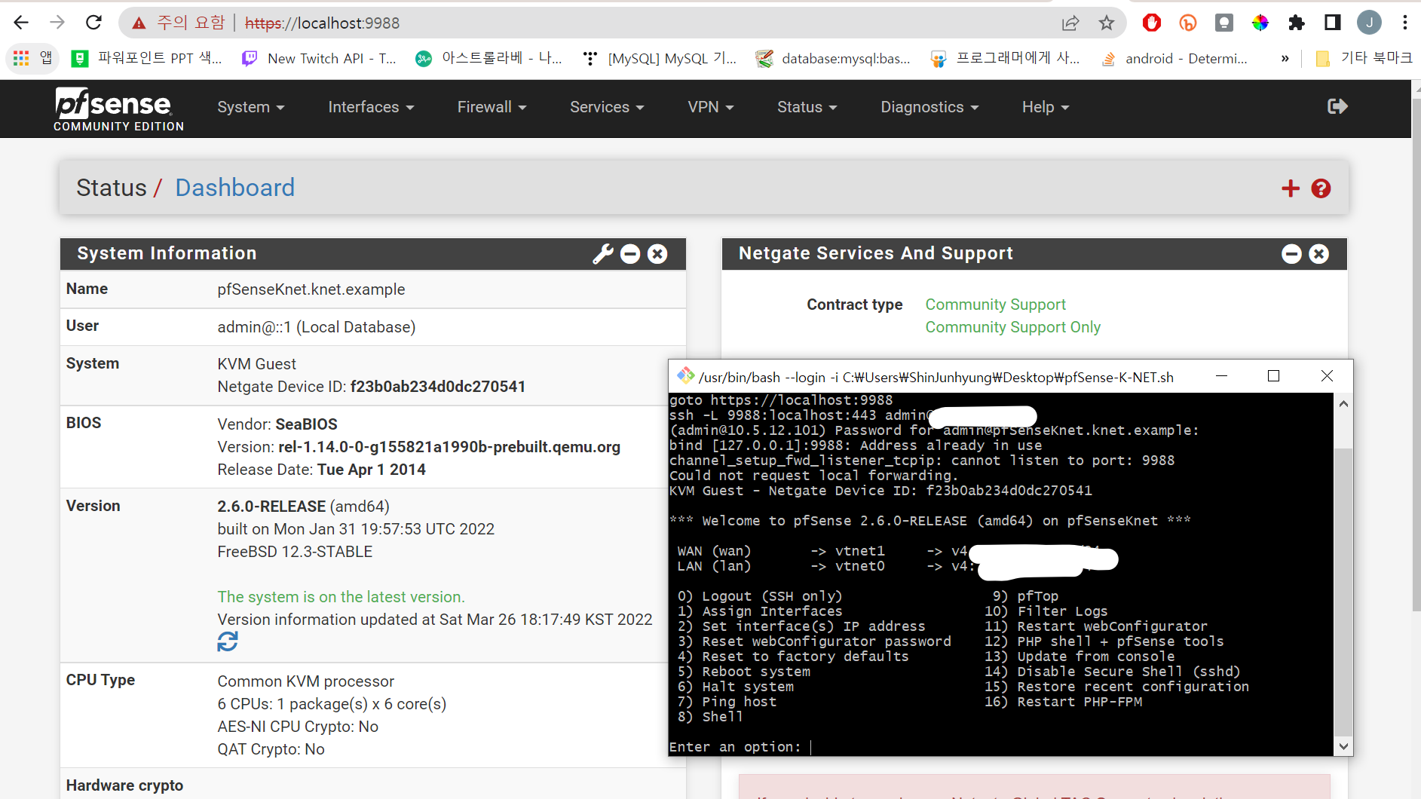
Task: Open Chrome three-dot menu
Action: 1405,23
